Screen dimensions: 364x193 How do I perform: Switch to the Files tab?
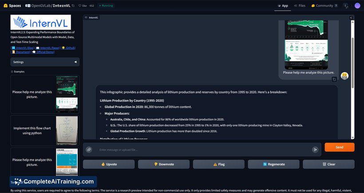300,6
